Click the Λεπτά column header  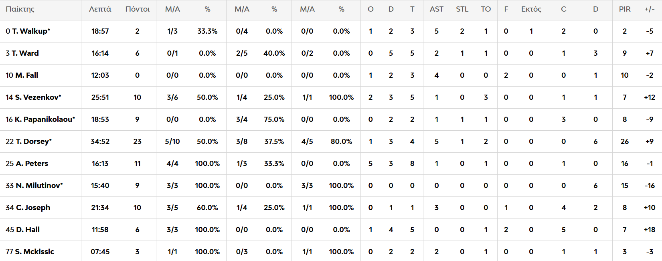100,9
